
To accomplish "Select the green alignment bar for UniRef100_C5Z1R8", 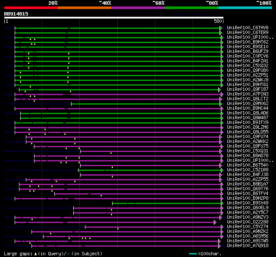I will pyautogui.click(x=150, y=170).
